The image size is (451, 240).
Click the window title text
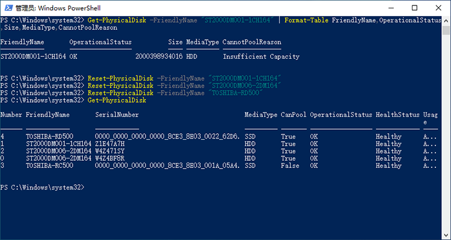(x=58, y=8)
